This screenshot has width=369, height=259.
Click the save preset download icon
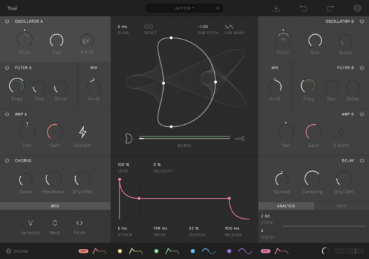click(276, 8)
